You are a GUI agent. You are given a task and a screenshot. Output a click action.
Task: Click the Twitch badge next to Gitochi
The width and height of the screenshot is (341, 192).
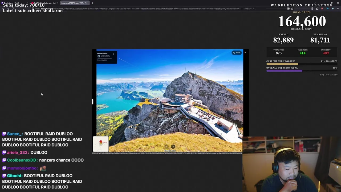(4, 176)
